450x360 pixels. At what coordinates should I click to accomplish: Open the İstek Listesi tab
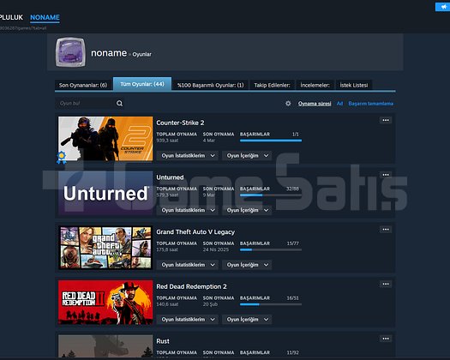[354, 85]
